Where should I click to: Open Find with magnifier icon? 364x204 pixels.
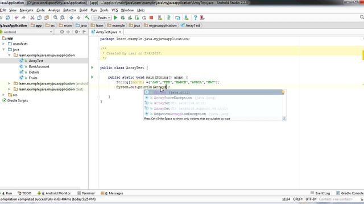(56, 18)
